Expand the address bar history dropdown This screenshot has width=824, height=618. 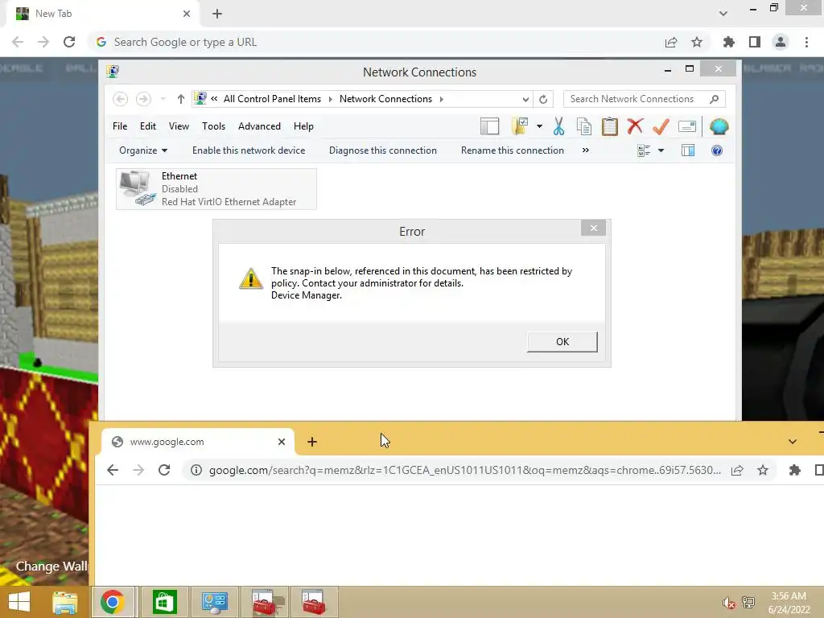[x=525, y=99]
